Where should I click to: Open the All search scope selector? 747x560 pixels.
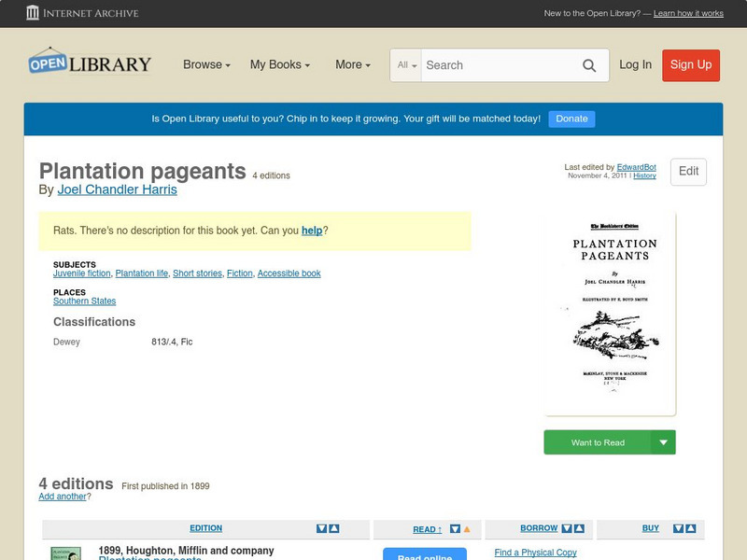[x=408, y=65]
